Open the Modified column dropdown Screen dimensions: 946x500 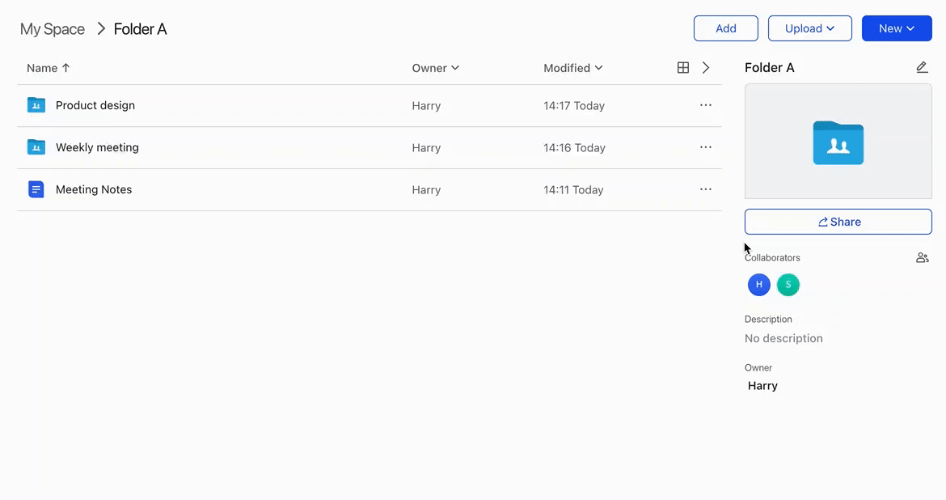pos(573,68)
